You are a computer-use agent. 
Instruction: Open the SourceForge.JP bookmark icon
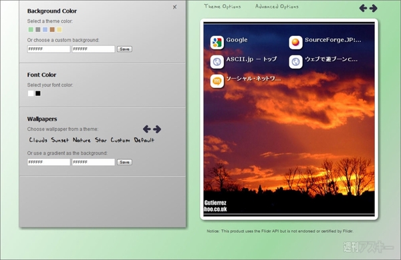click(x=295, y=43)
